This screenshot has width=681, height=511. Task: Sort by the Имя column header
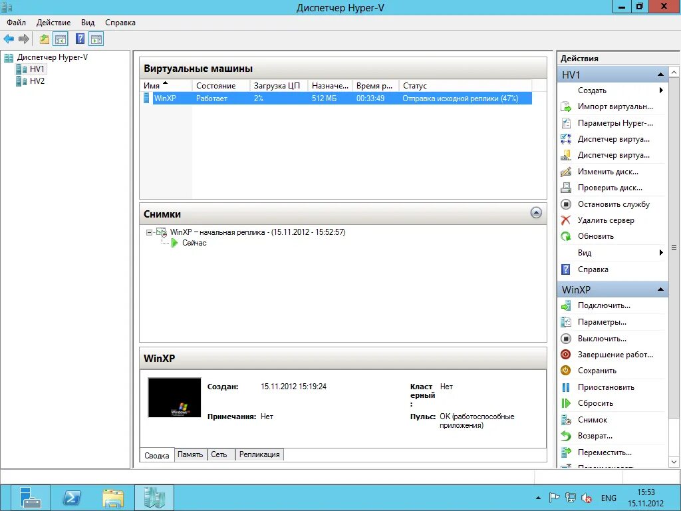coord(166,86)
